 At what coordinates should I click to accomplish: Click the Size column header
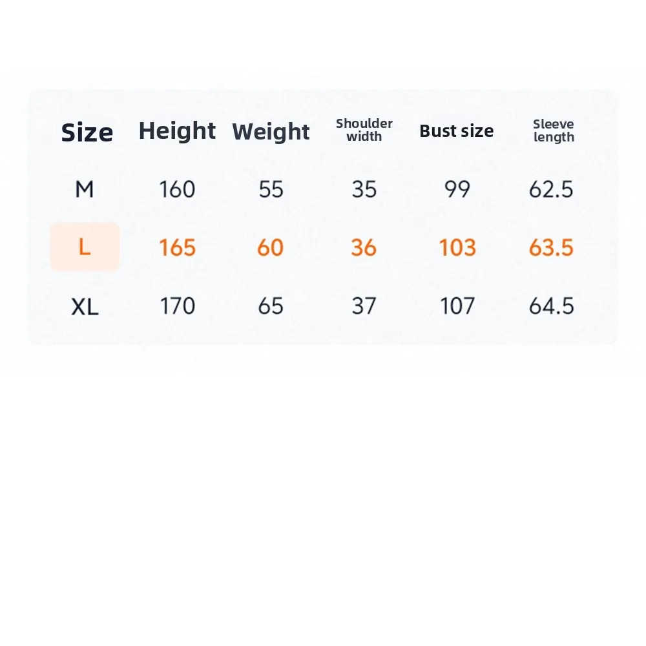[87, 132]
